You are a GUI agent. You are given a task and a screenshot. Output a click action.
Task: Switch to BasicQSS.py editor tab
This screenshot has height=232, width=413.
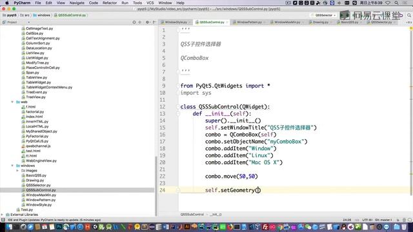(350, 23)
